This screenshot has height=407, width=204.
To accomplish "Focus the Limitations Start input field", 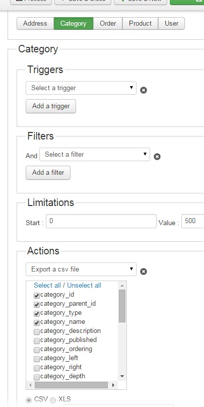I will (101, 221).
